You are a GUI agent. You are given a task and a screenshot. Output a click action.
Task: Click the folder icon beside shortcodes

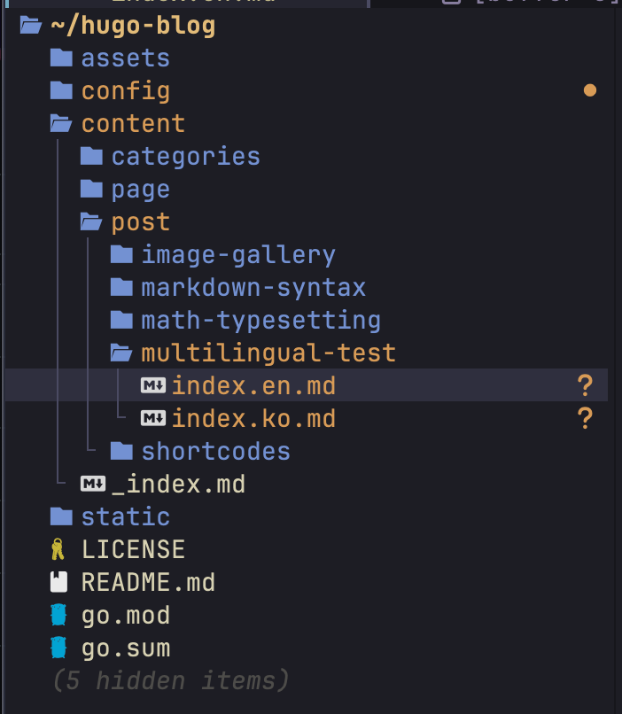pyautogui.click(x=121, y=451)
